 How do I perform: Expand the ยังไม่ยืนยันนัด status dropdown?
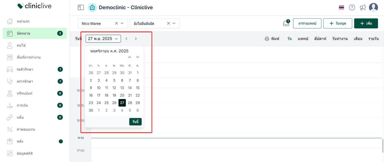click(x=174, y=23)
